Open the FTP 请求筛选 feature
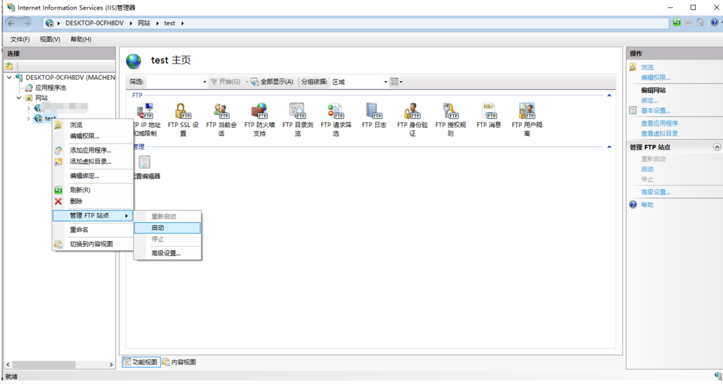 click(336, 119)
